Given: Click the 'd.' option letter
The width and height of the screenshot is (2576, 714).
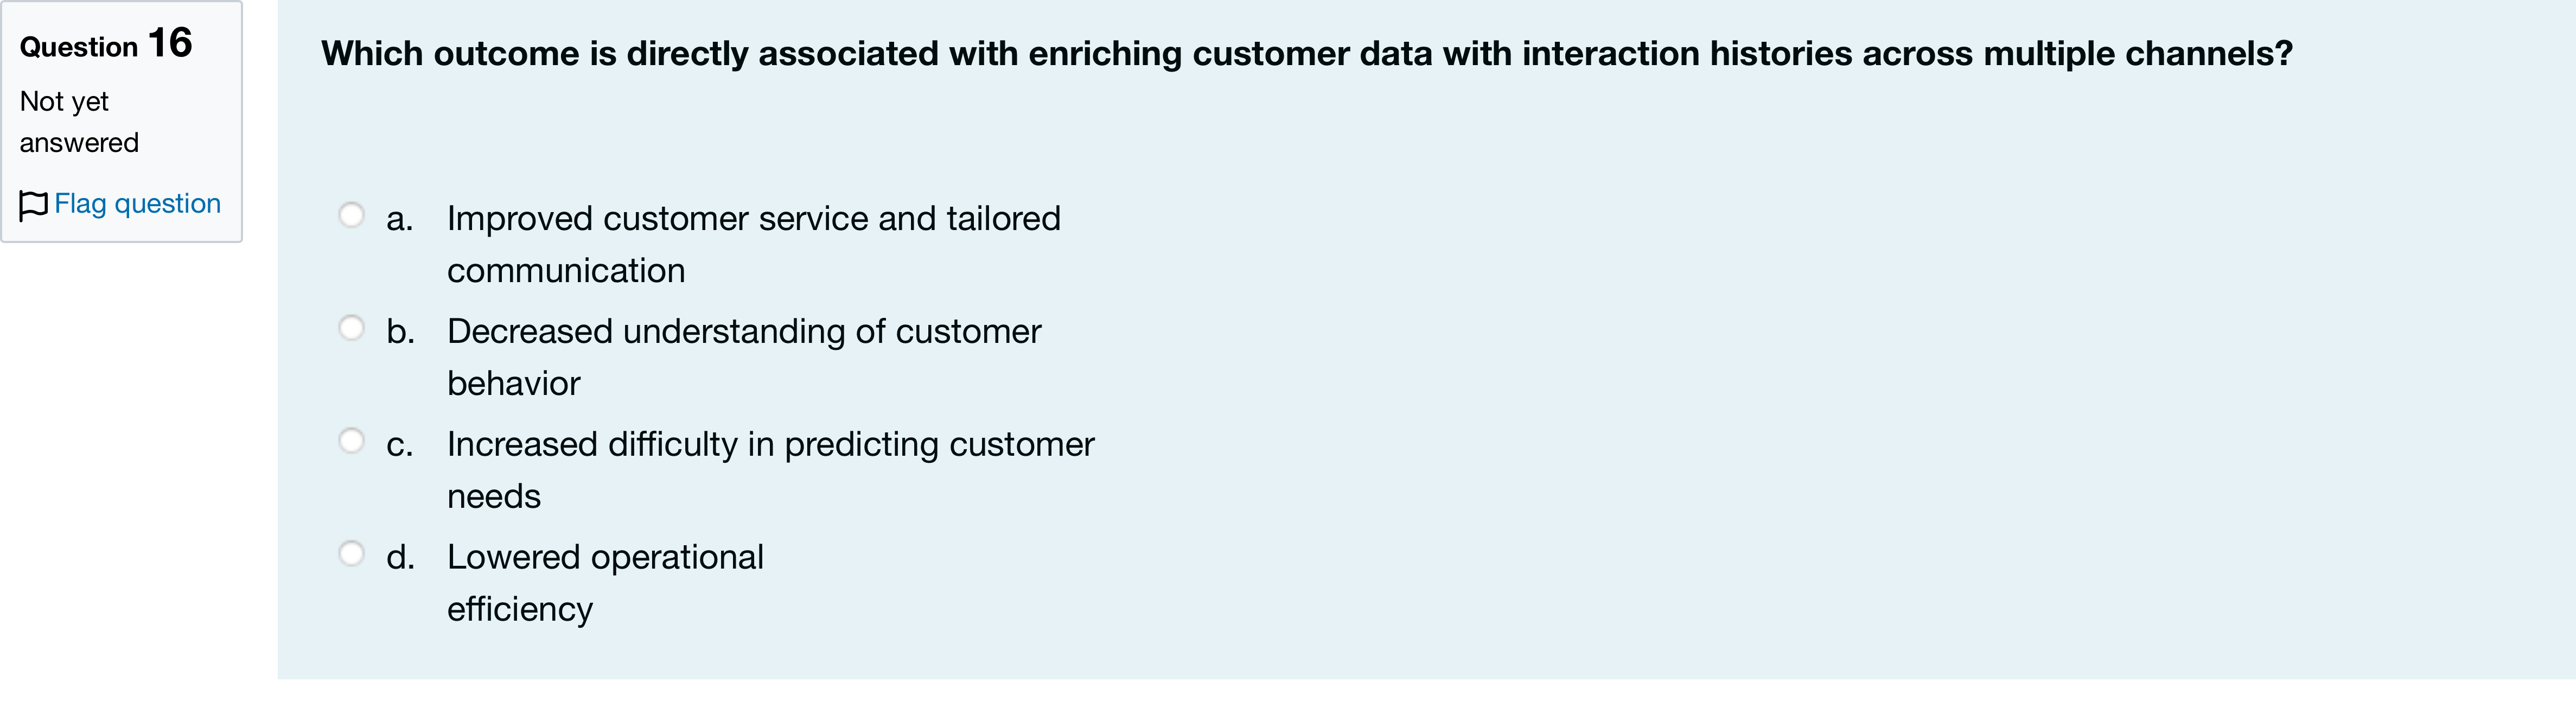Looking at the screenshot, I should pos(400,558).
